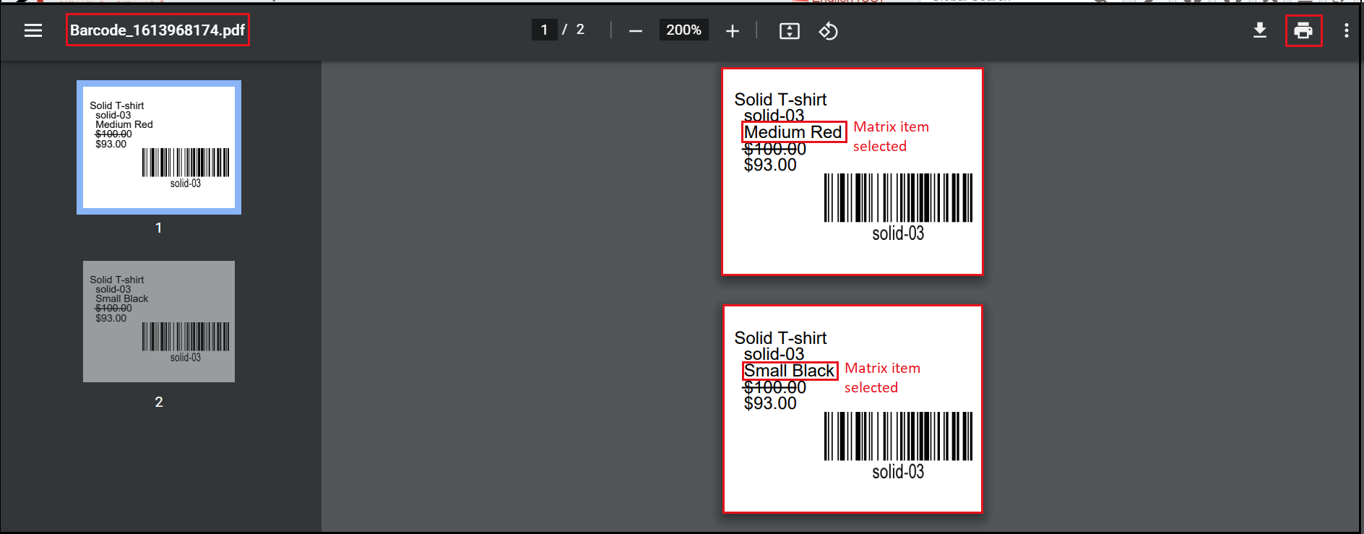Select page 1 thumbnail Medium Red
The width and height of the screenshot is (1364, 534).
pos(159,147)
